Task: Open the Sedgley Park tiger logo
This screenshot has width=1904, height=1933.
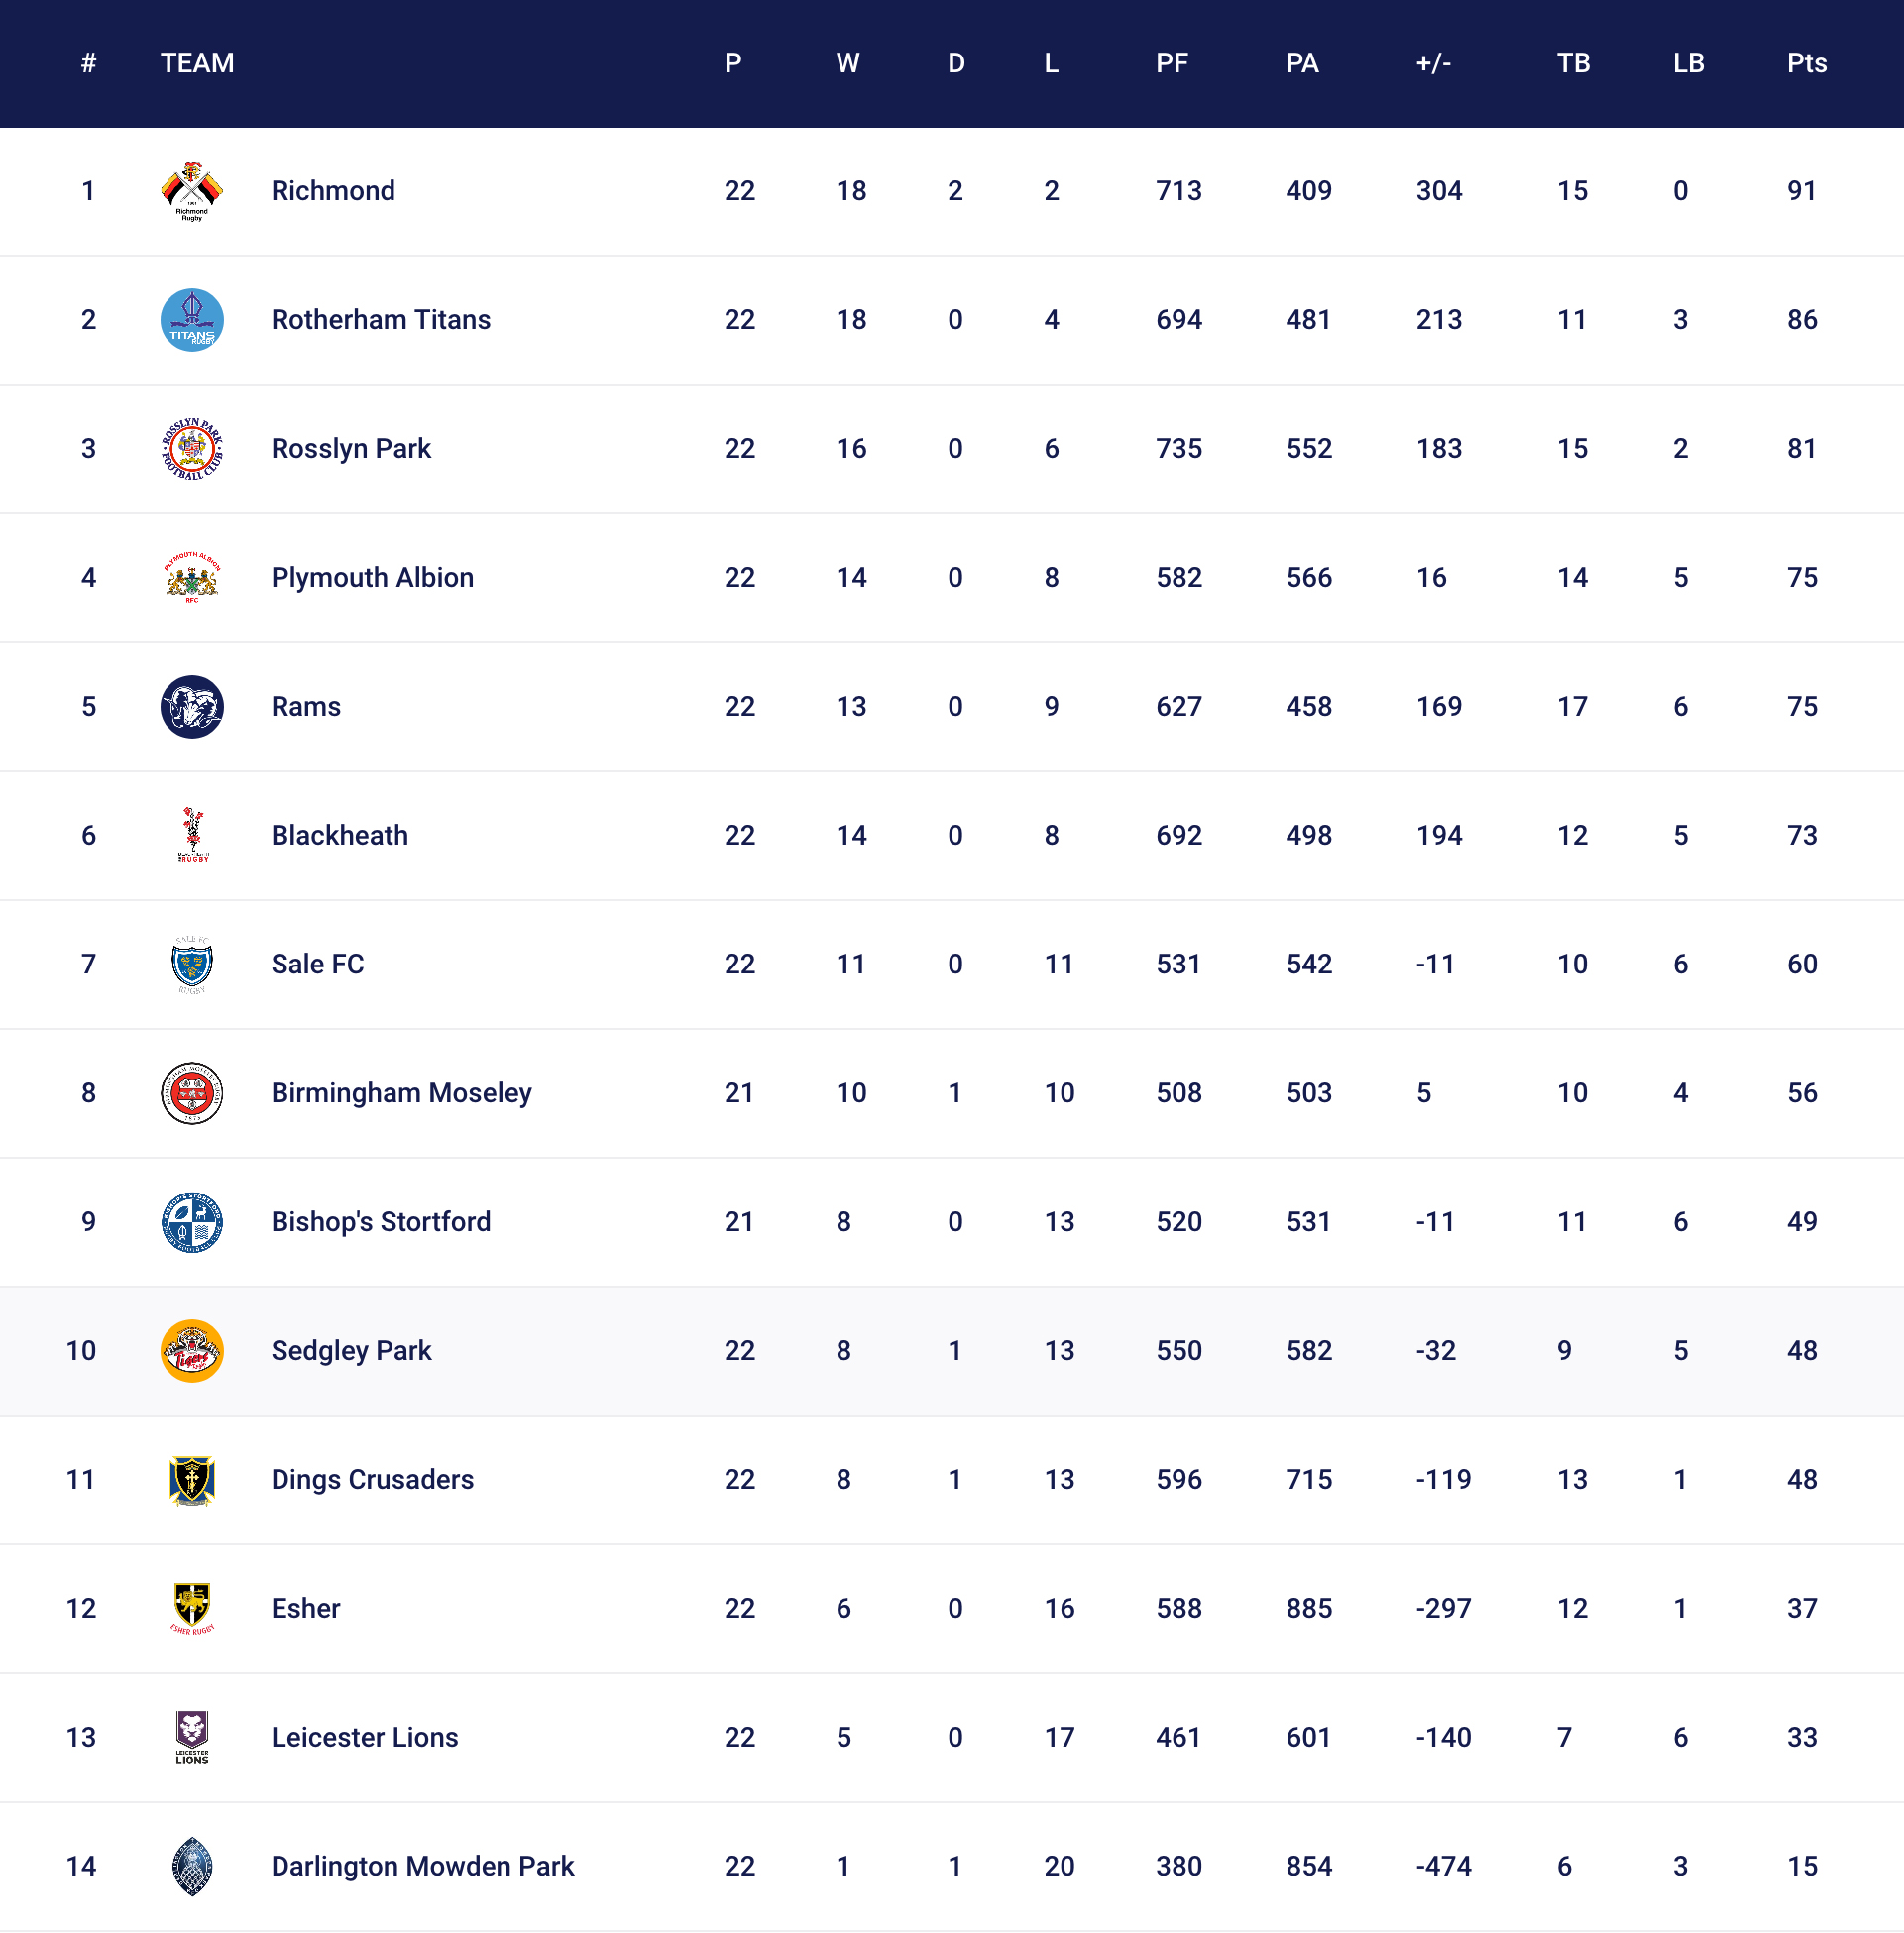Action: tap(191, 1351)
